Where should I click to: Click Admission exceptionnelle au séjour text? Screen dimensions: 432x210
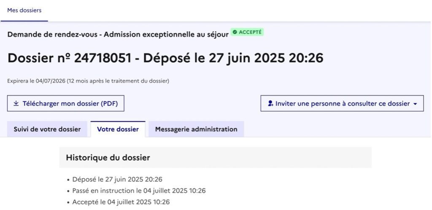[x=166, y=35]
